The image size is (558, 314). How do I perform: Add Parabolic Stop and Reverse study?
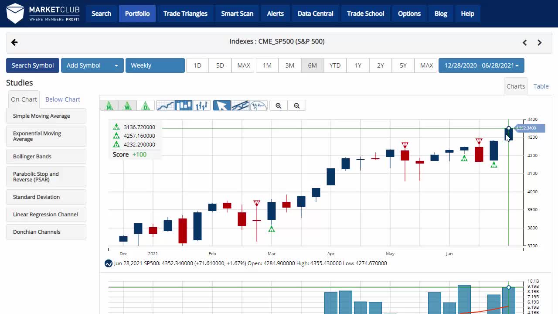coord(46,177)
